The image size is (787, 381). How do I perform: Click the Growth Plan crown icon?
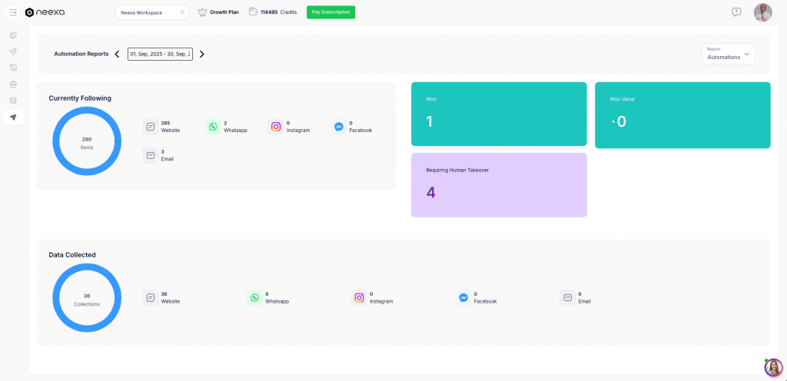pyautogui.click(x=202, y=12)
